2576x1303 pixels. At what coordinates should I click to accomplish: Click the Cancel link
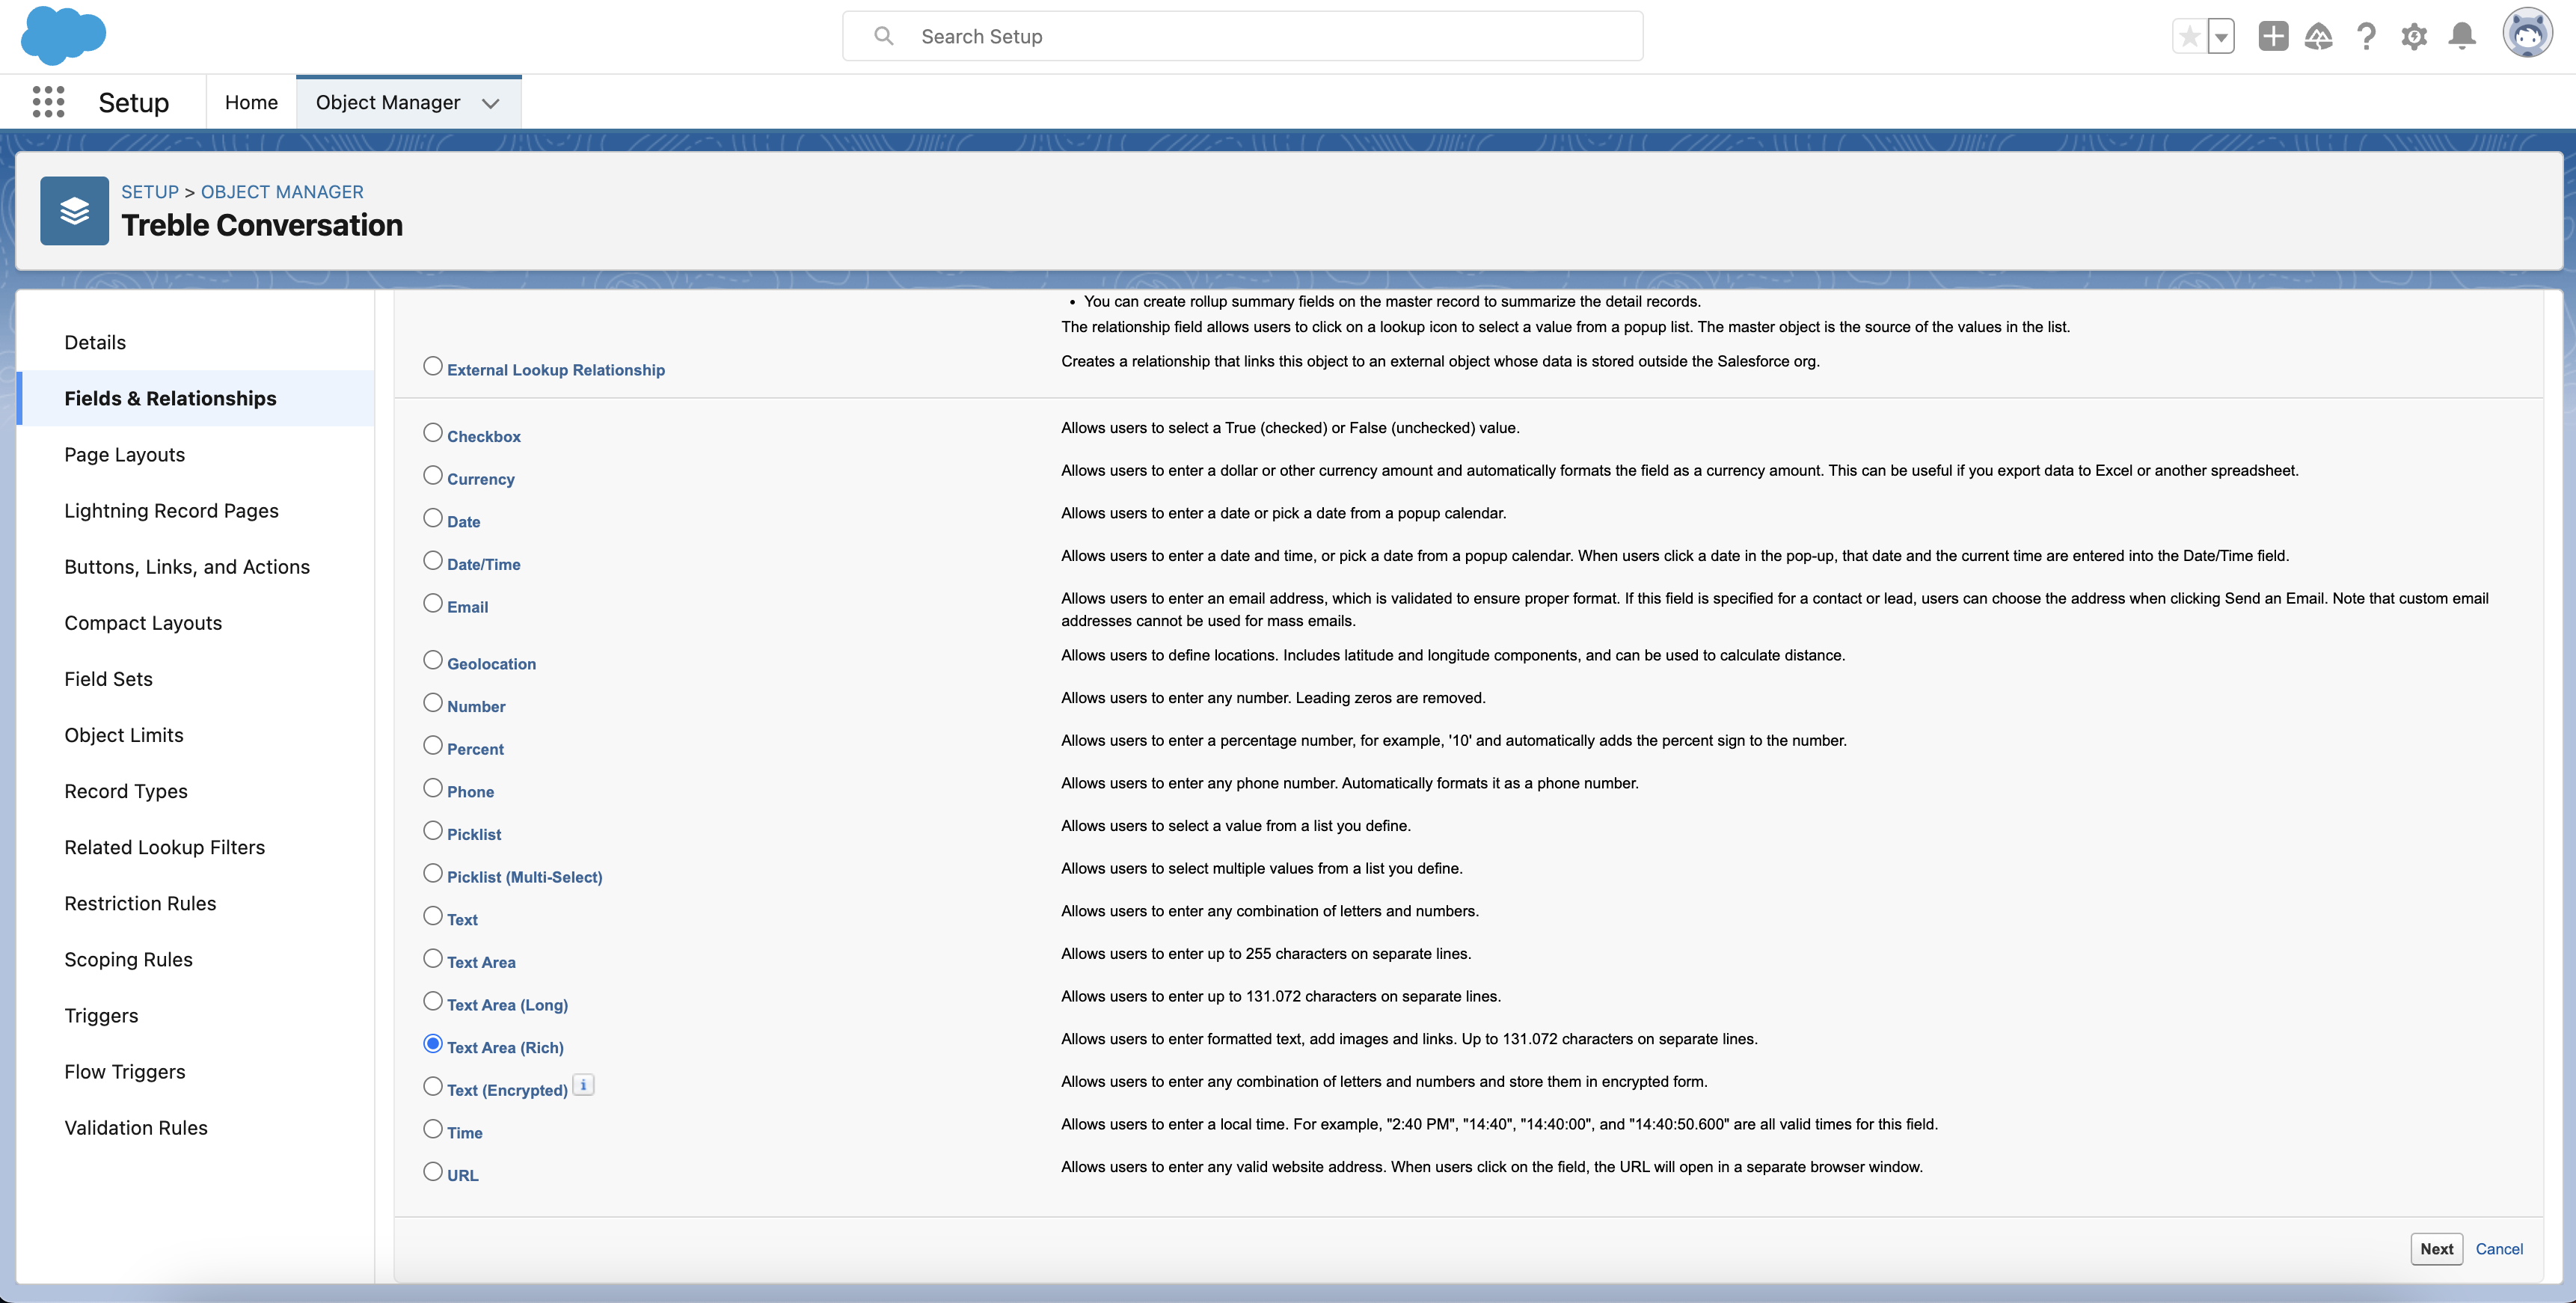[2499, 1249]
